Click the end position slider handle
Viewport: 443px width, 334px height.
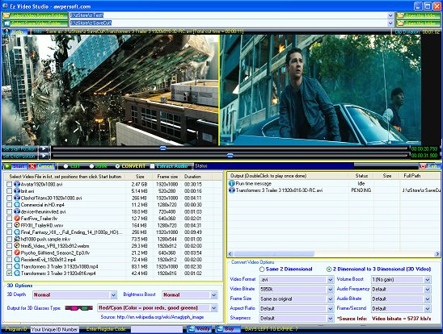pyautogui.click(x=230, y=155)
